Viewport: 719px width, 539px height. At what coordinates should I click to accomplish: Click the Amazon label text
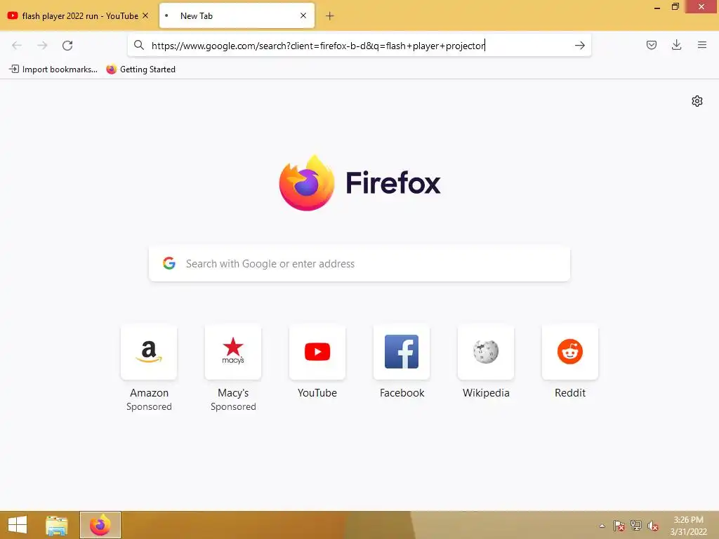(x=149, y=393)
